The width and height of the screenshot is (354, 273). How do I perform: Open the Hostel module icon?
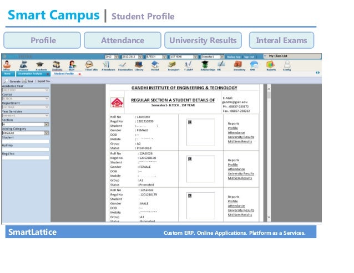(155, 65)
